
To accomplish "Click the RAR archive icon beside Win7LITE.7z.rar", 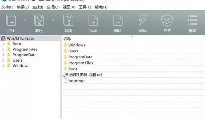I will [x=3, y=38].
